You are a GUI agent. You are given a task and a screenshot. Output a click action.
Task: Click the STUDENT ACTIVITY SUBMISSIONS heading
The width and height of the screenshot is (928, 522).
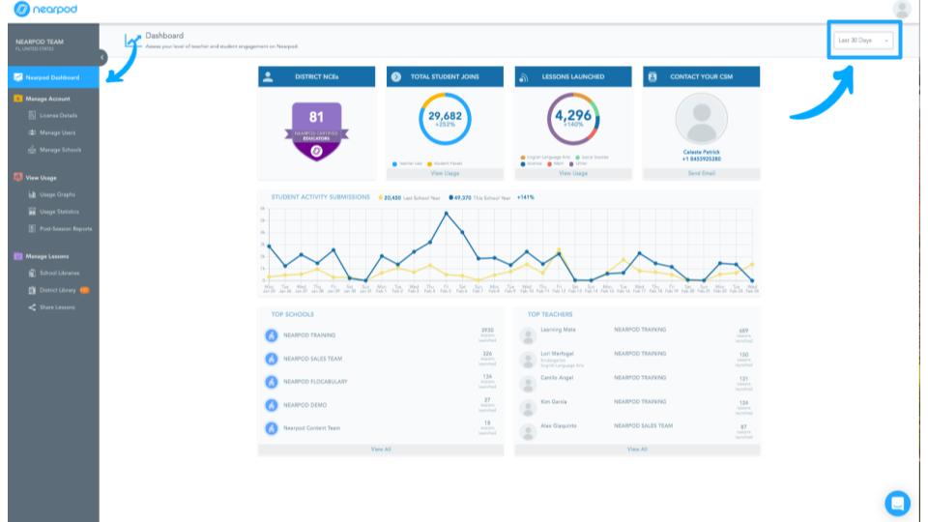pyautogui.click(x=320, y=197)
